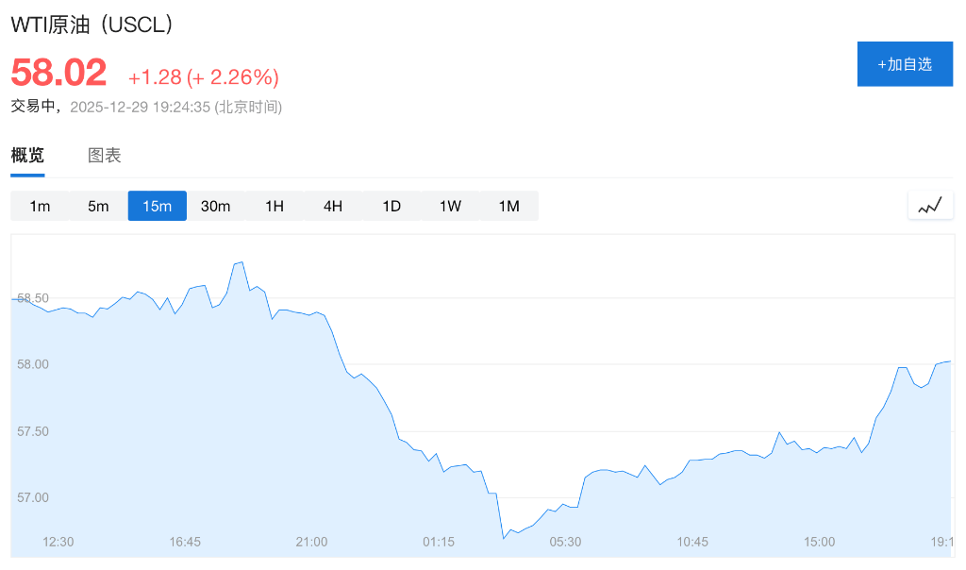The width and height of the screenshot is (966, 570).
Task: Select the 1m interval
Action: (x=40, y=206)
